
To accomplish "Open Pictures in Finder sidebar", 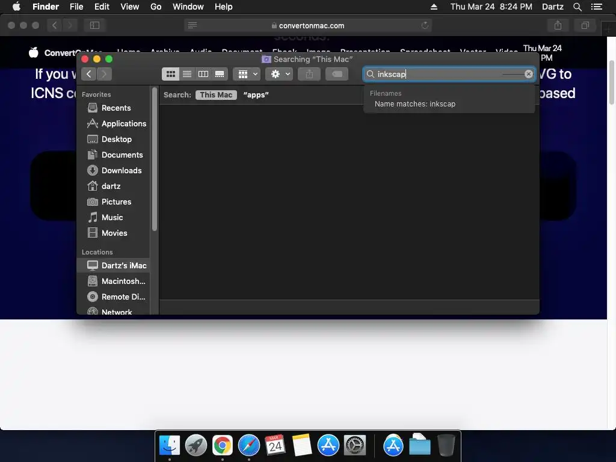I will (x=114, y=202).
